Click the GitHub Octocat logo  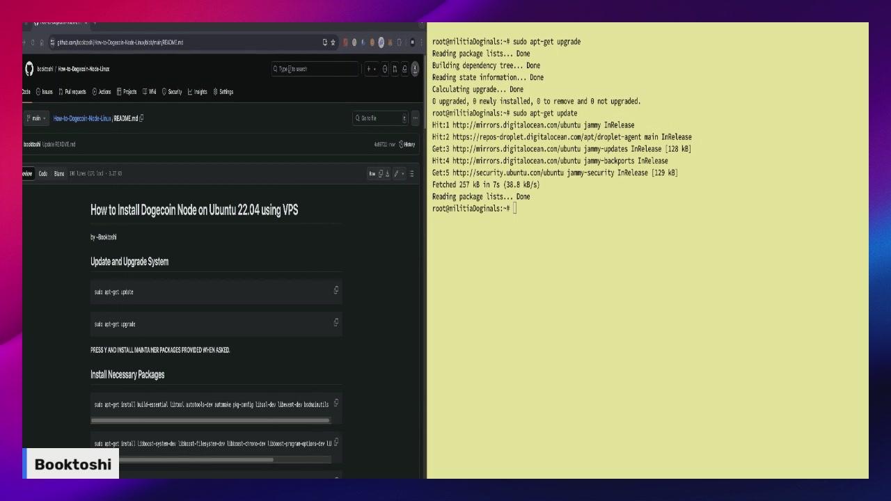coord(29,69)
